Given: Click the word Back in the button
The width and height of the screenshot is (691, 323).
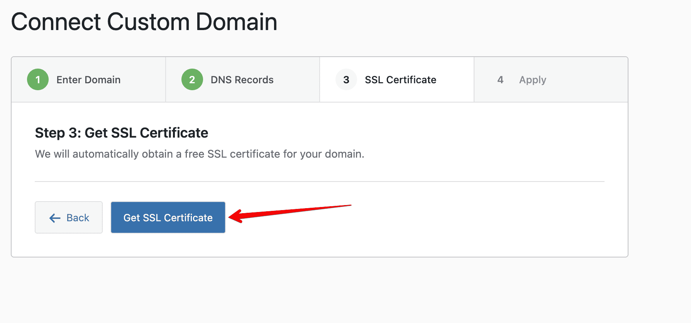Looking at the screenshot, I should (78, 218).
